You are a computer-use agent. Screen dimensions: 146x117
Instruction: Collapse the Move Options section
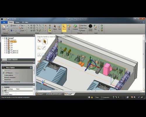31,68
